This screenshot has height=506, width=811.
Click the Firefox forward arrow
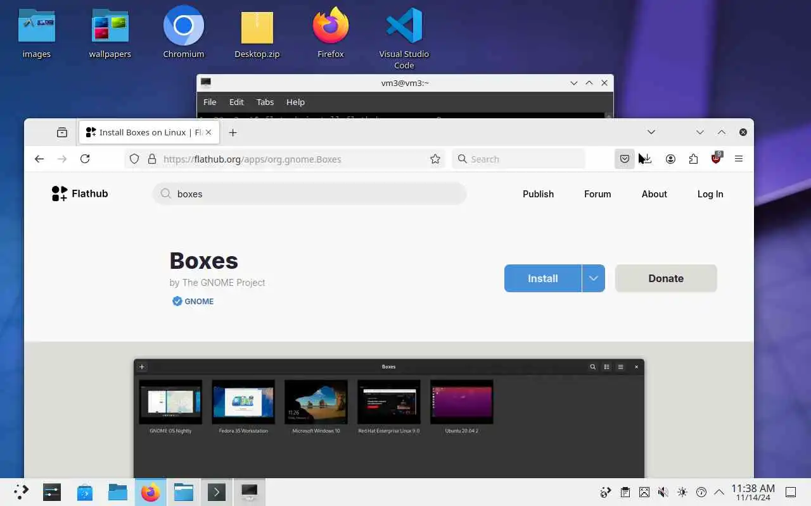pyautogui.click(x=62, y=159)
